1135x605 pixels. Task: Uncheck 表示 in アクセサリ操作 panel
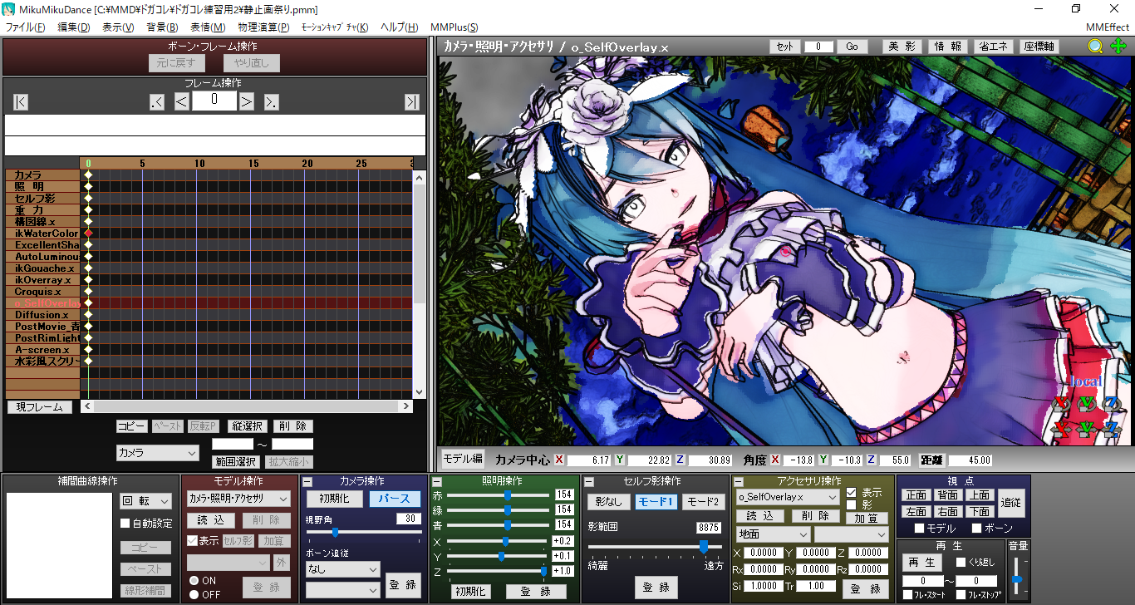851,493
